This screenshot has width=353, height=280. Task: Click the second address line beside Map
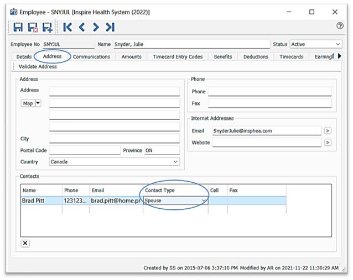click(x=115, y=103)
